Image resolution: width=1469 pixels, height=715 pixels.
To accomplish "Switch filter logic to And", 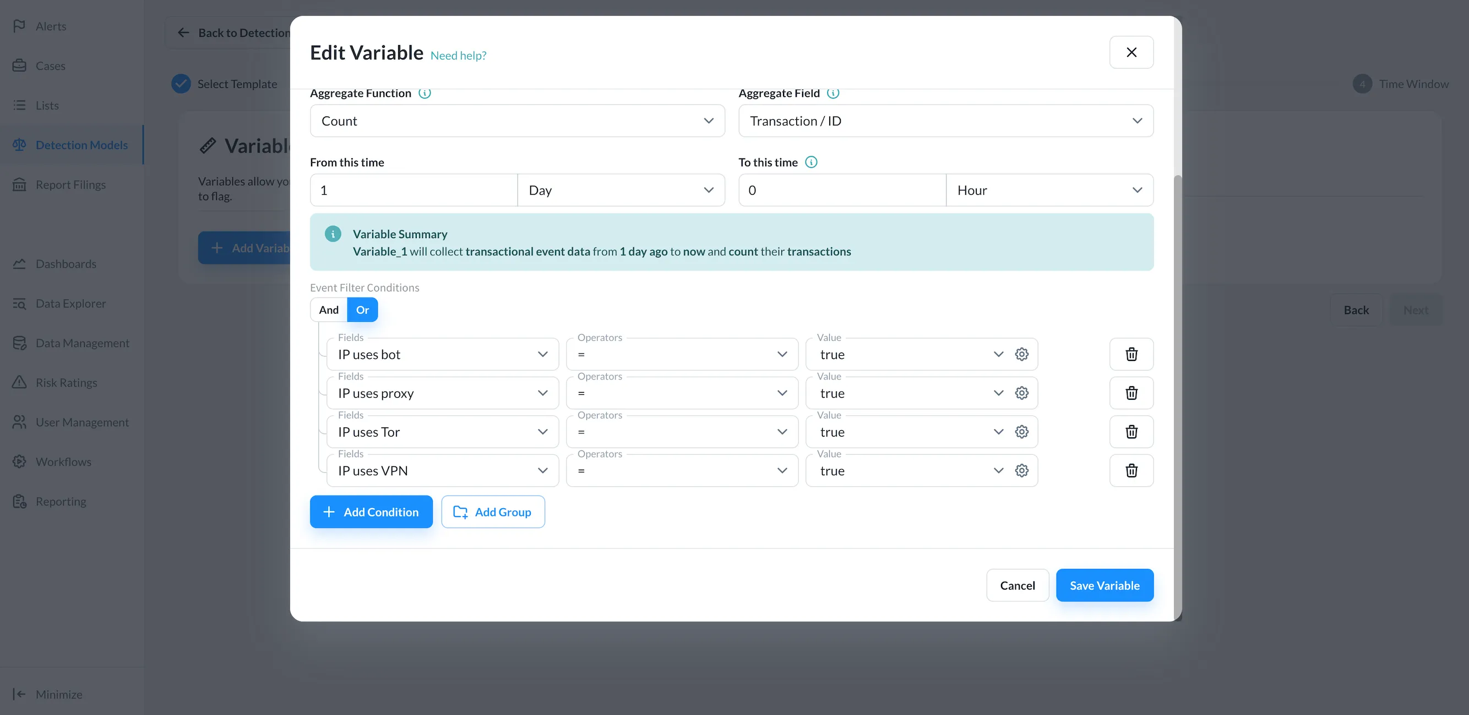I will (329, 310).
